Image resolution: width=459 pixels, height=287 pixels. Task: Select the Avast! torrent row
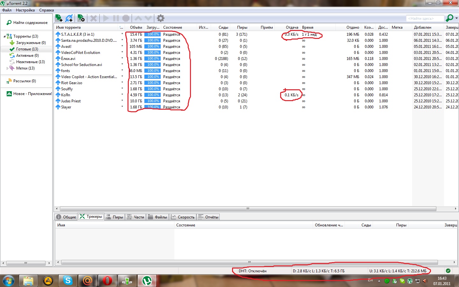click(x=66, y=47)
